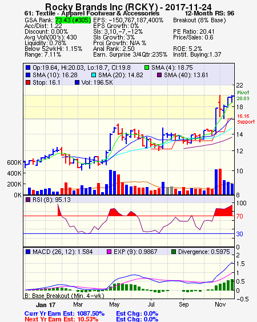Click the Breakout (8% Base) label
This screenshot has height=322, width=257.
pos(199,20)
